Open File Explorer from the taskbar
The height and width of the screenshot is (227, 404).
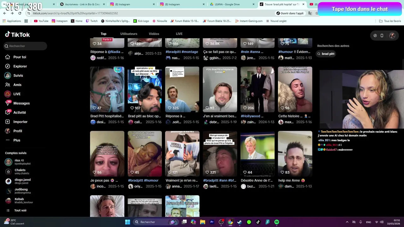click(x=203, y=222)
